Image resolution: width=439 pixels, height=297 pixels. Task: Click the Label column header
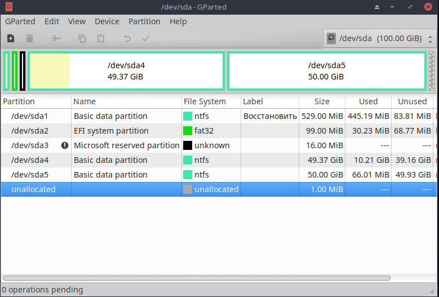pos(270,101)
